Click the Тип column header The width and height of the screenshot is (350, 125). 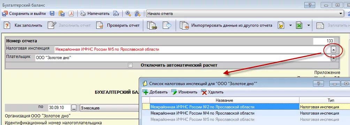[330, 101]
